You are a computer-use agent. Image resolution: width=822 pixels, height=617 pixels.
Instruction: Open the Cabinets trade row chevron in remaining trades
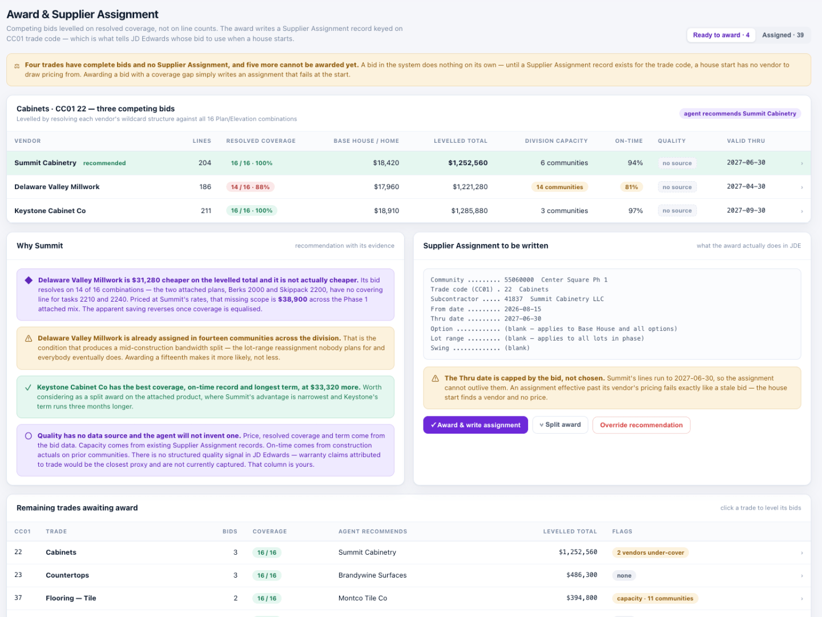[x=801, y=553]
